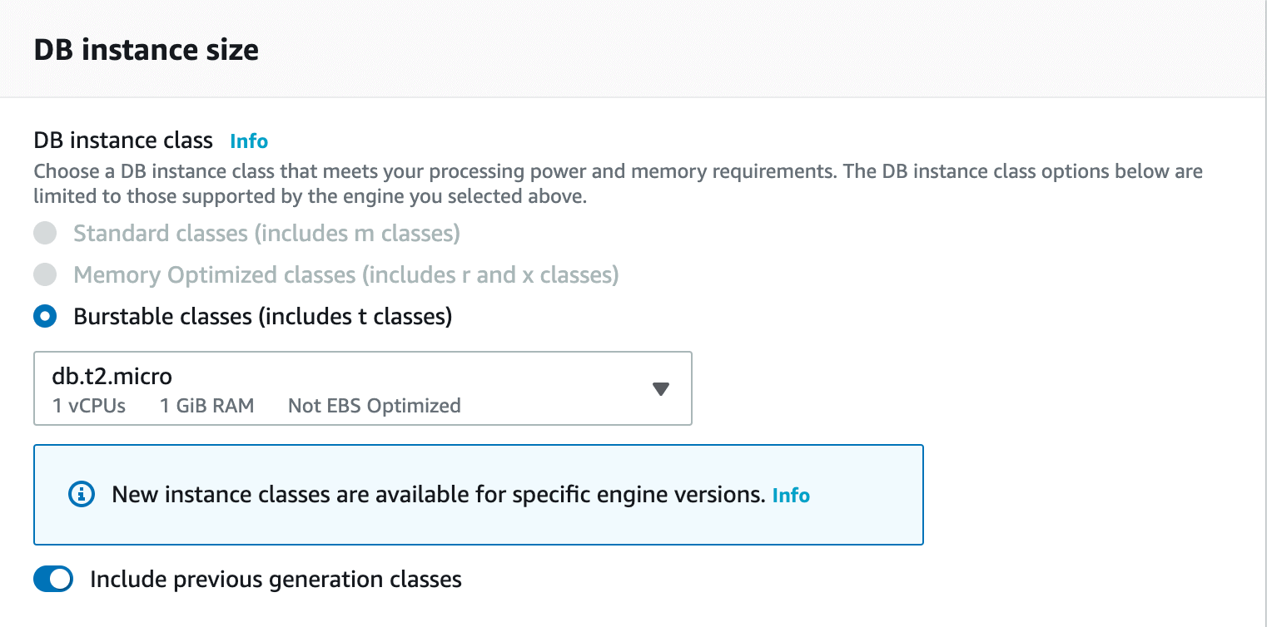Select the Standard classes radio button
This screenshot has width=1267, height=627.
point(45,234)
